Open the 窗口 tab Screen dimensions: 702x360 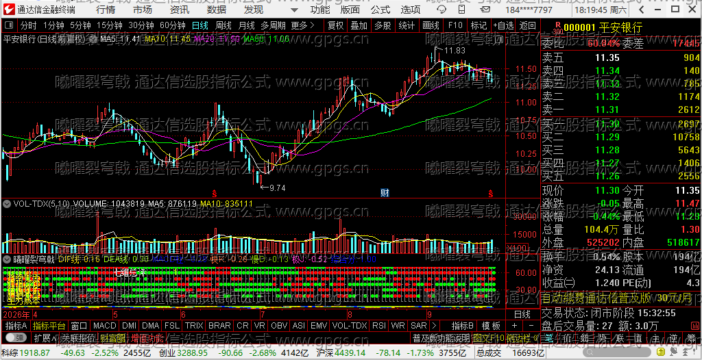(x=80, y=326)
